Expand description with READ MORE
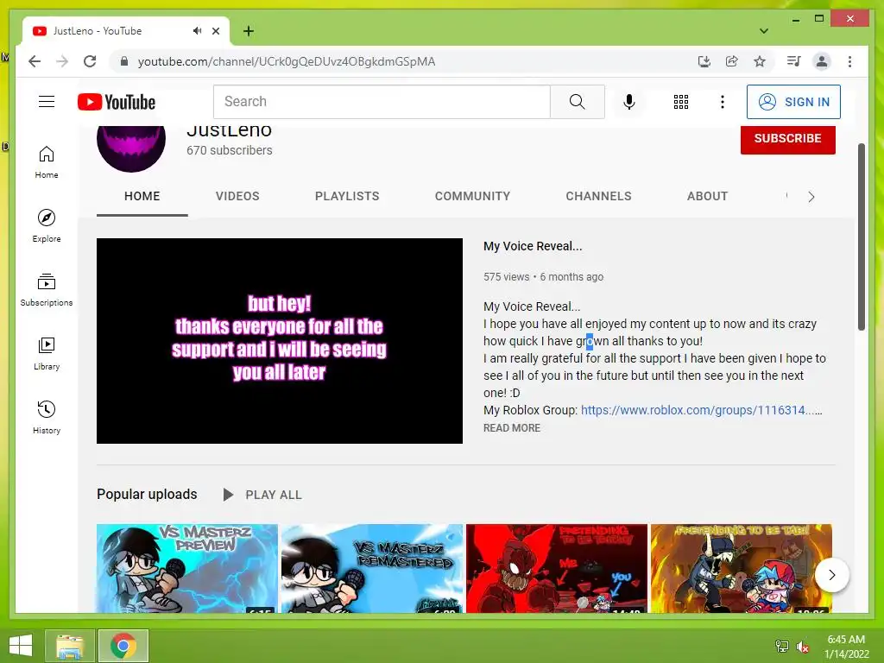The width and height of the screenshot is (884, 663). (x=512, y=428)
